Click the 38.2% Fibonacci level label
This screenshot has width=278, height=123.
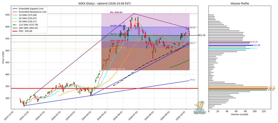pos(118,34)
